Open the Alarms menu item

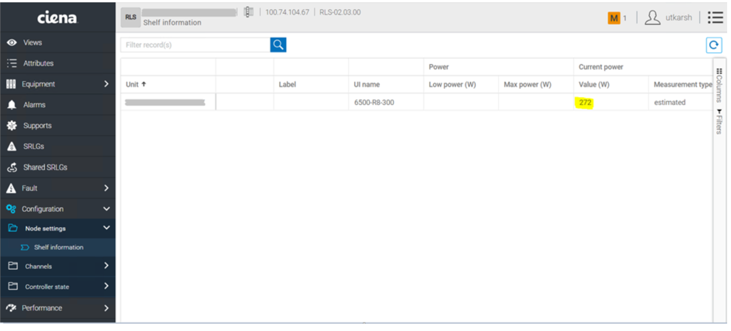58,105
